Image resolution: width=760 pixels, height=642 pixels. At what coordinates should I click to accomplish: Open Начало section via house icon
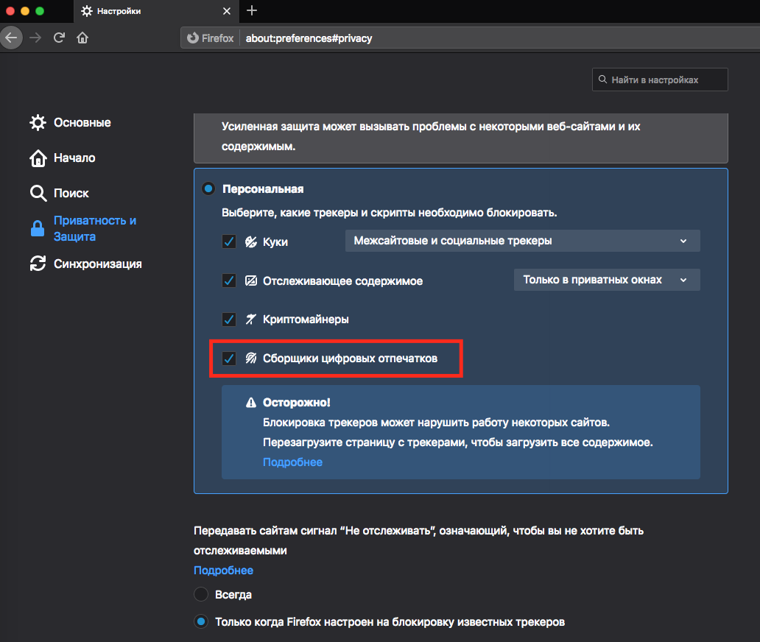click(x=38, y=158)
